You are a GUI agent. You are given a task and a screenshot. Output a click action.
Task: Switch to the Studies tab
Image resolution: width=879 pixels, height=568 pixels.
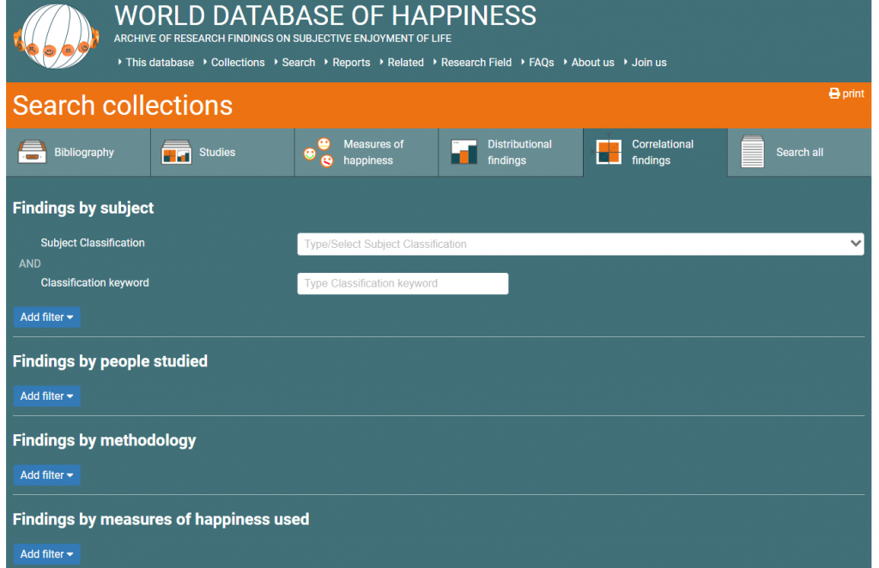click(217, 152)
